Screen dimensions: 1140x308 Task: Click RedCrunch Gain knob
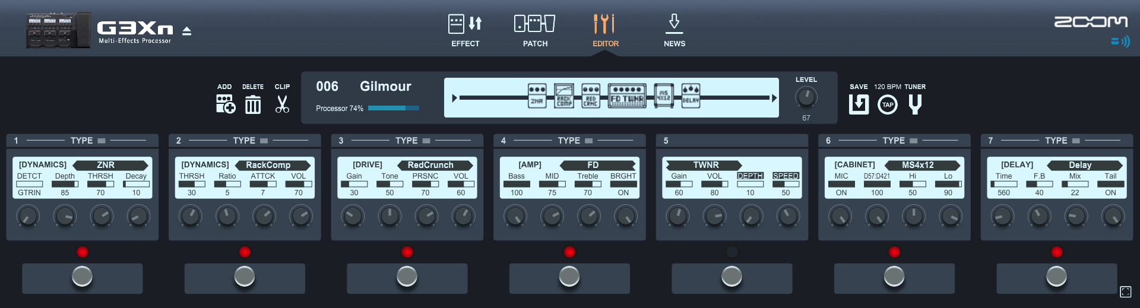pos(353,216)
